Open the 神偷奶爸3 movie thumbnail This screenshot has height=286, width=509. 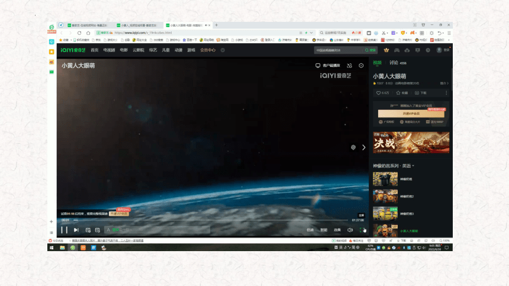pos(385,214)
